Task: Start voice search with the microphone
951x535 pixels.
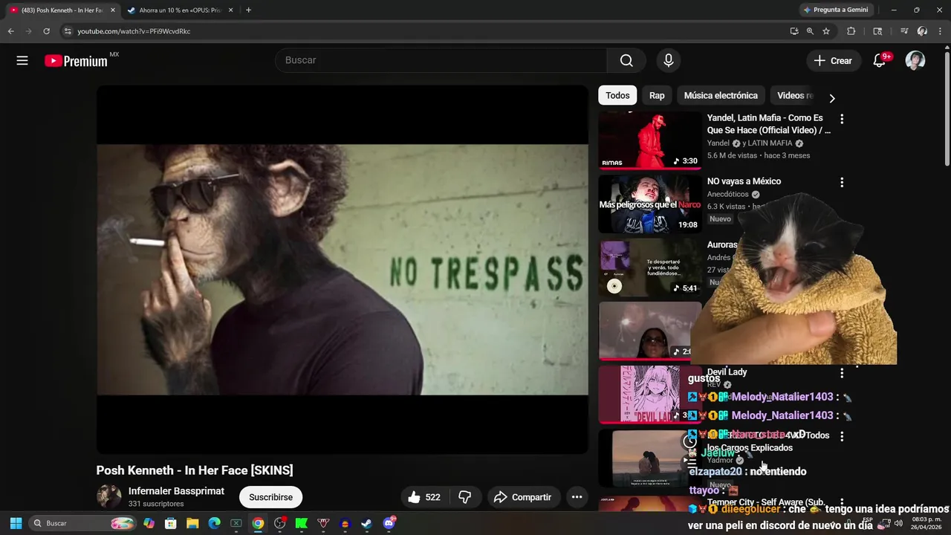Action: coord(669,61)
